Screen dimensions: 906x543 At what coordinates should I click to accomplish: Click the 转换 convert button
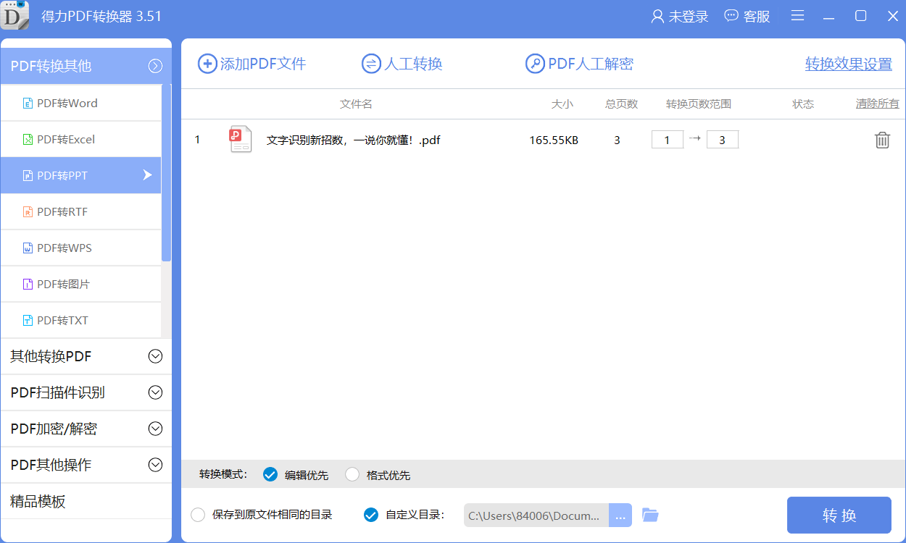(x=839, y=515)
